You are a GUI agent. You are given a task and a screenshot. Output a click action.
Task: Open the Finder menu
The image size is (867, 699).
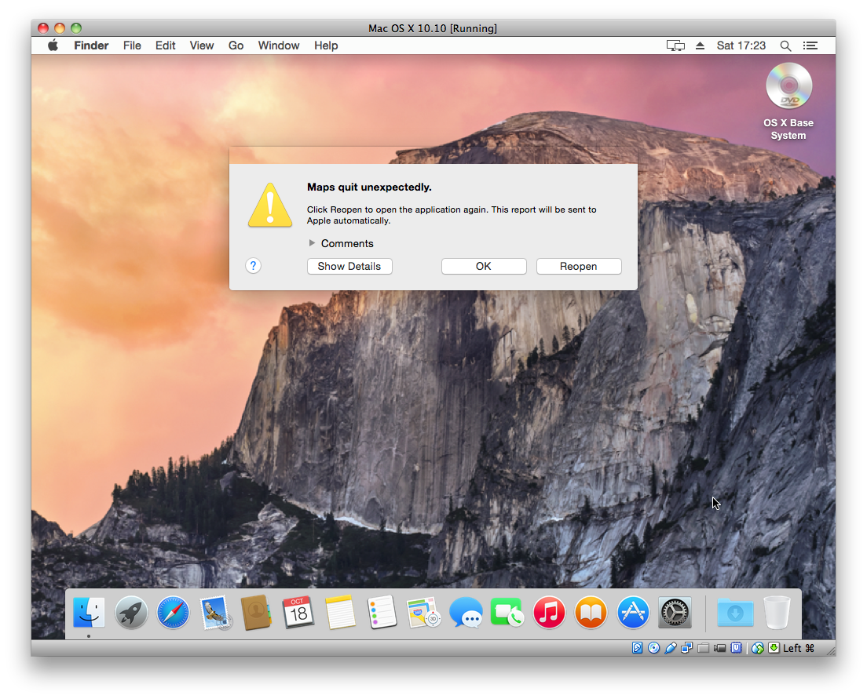pyautogui.click(x=91, y=46)
